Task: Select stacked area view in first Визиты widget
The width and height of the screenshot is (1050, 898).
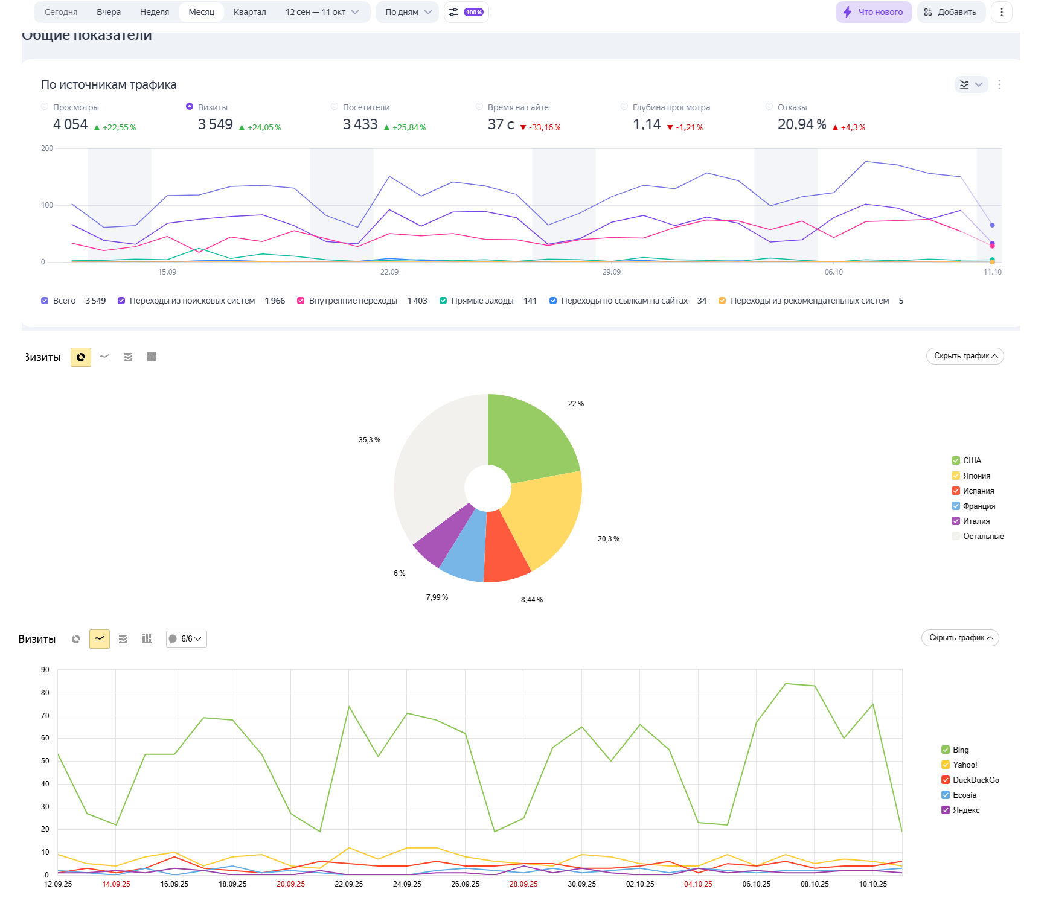Action: click(x=128, y=357)
